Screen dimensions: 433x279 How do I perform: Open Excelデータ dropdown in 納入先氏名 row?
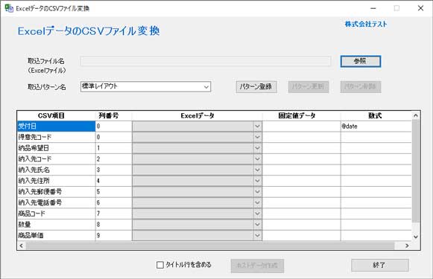(257, 170)
